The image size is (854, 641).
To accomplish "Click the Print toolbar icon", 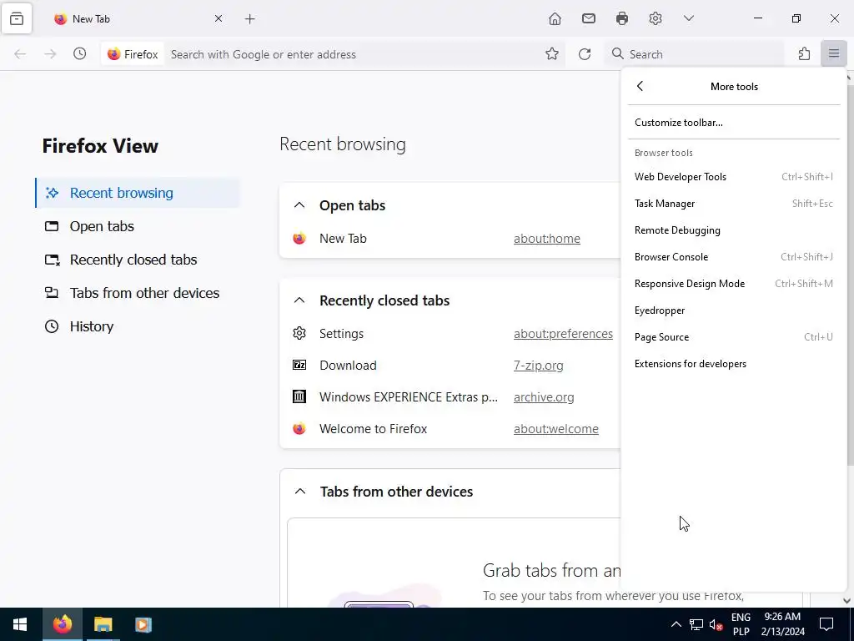I will point(622,19).
